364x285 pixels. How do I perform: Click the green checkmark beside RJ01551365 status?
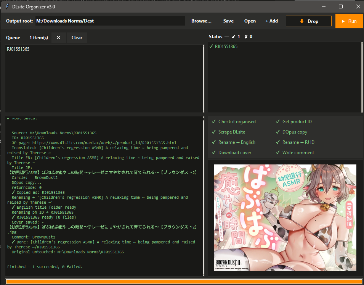(211, 46)
